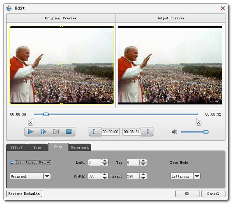This screenshot has height=204, width=232.
Task: Decrease the Height value with the down arrow
Action: click(x=143, y=178)
